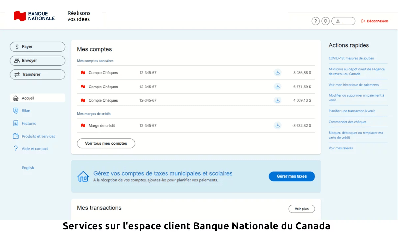Switch the interface language to English

coord(28,167)
